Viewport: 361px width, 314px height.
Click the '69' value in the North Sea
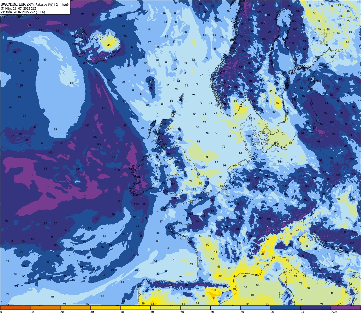[206, 157]
